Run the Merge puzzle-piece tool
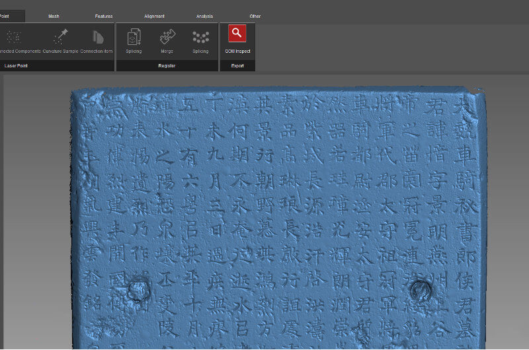 [167, 41]
